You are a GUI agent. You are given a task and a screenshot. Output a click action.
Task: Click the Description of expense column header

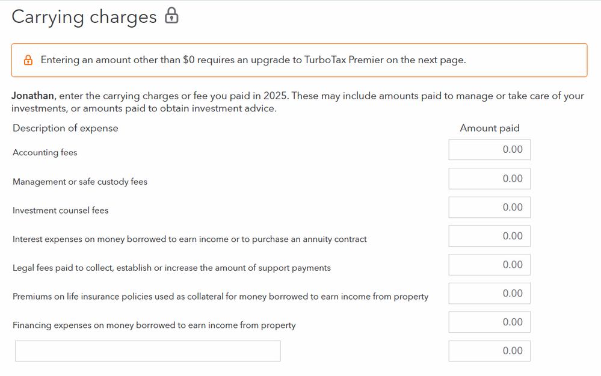point(66,128)
